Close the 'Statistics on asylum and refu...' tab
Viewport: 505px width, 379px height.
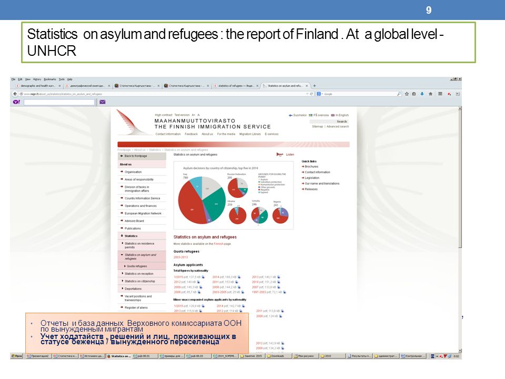click(x=307, y=86)
